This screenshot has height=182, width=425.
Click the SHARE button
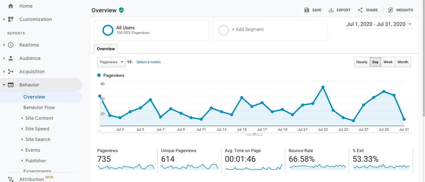click(368, 10)
